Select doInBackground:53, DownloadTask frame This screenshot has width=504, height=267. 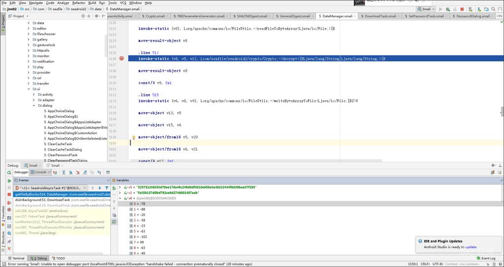tap(62, 200)
